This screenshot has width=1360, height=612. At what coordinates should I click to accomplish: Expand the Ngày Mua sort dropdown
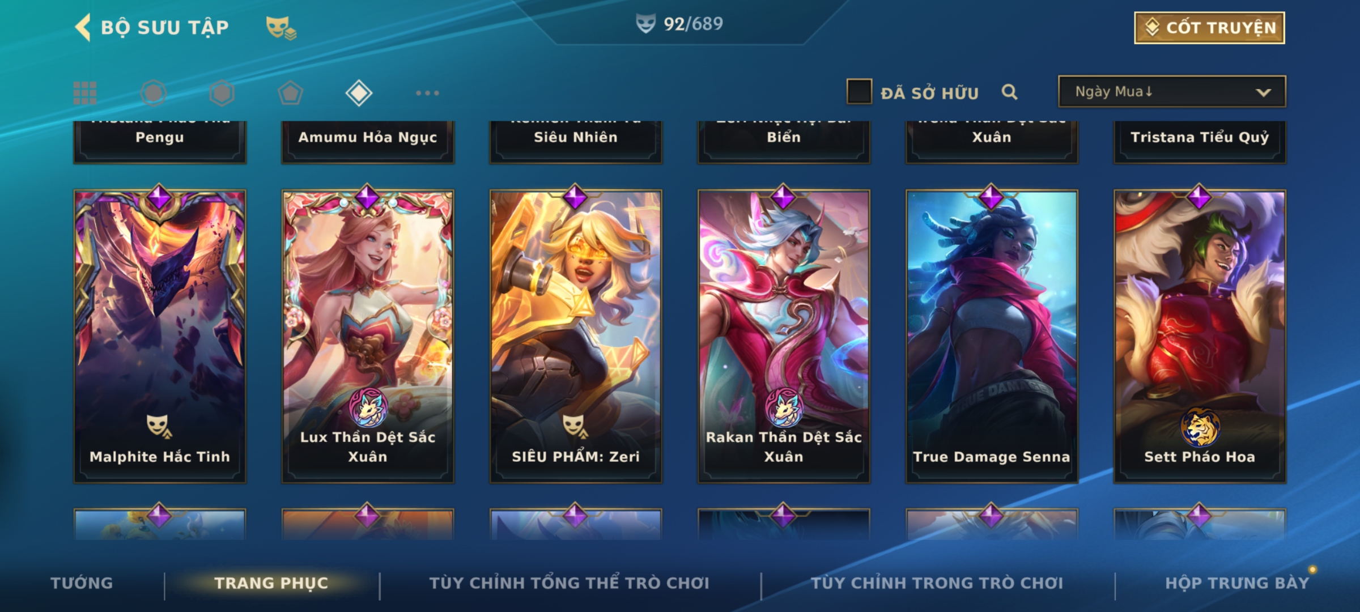[x=1172, y=91]
